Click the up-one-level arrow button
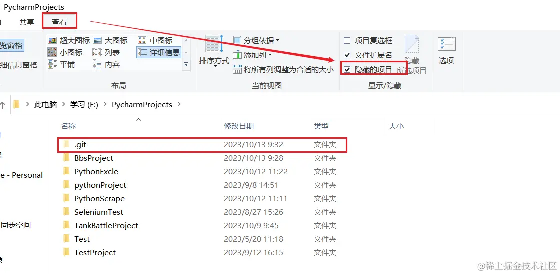The image size is (560, 274). pyautogui.click(x=3, y=105)
